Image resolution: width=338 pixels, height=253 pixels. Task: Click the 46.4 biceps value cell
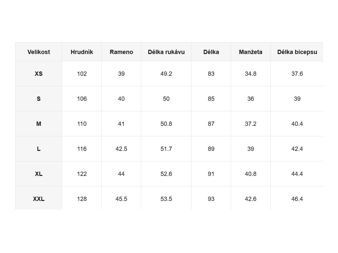click(297, 198)
